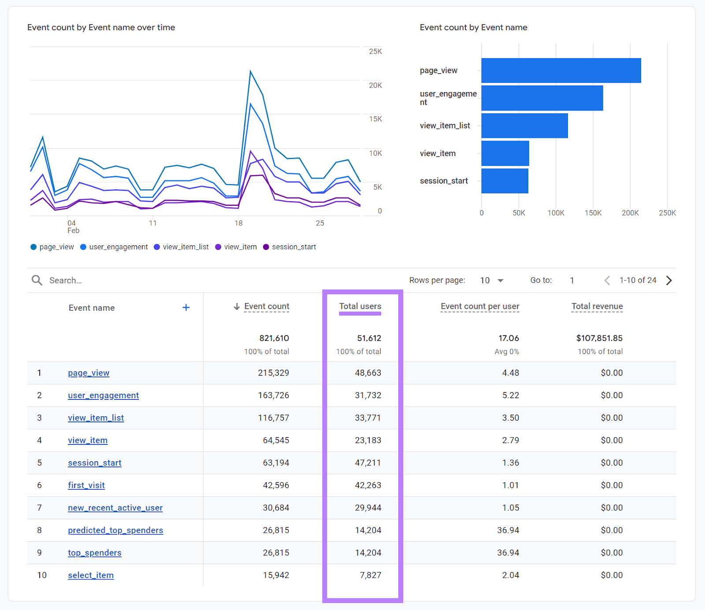Click the view_item legend color dot
Image resolution: width=705 pixels, height=610 pixels.
(x=218, y=247)
